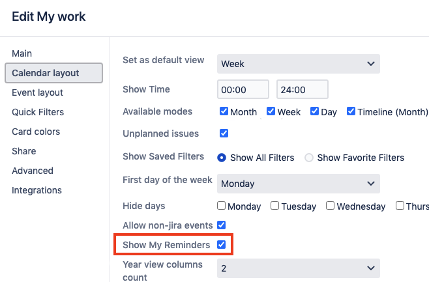The image size is (429, 282).
Task: Click the Show Time end field
Action: [x=302, y=89]
